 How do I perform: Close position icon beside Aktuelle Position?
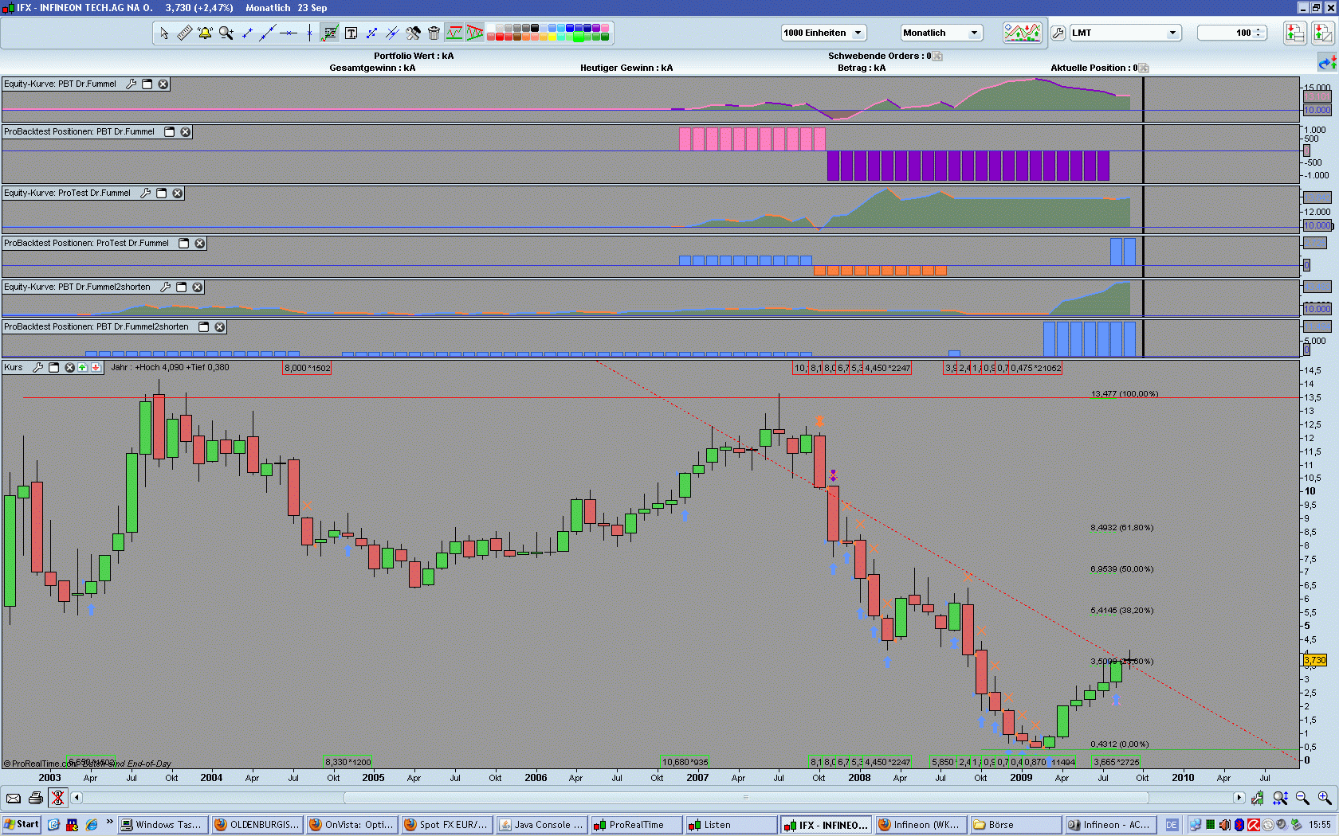(x=1144, y=68)
